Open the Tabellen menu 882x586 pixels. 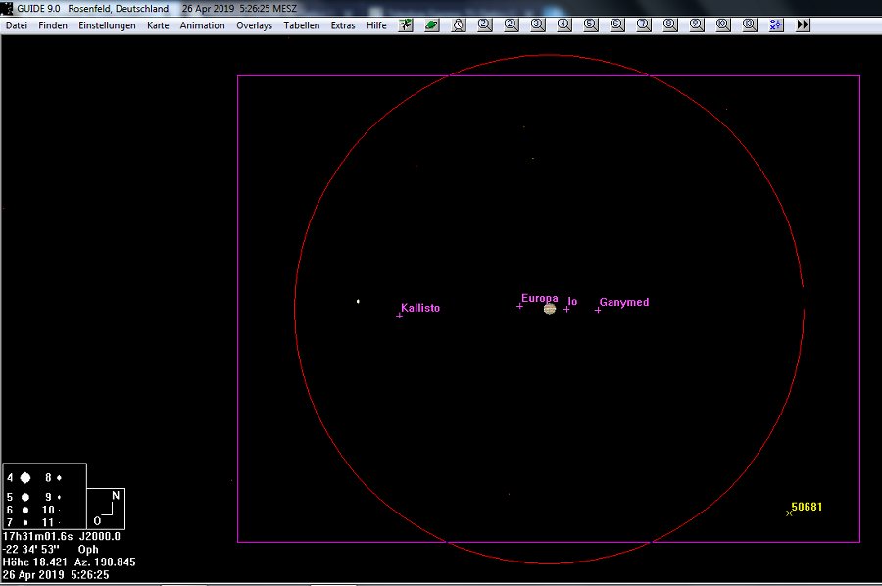(x=302, y=25)
